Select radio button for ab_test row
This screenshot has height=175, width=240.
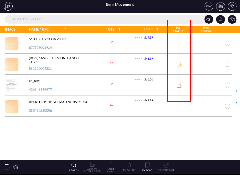(x=227, y=85)
